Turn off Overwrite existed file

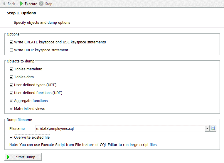(x=11, y=137)
